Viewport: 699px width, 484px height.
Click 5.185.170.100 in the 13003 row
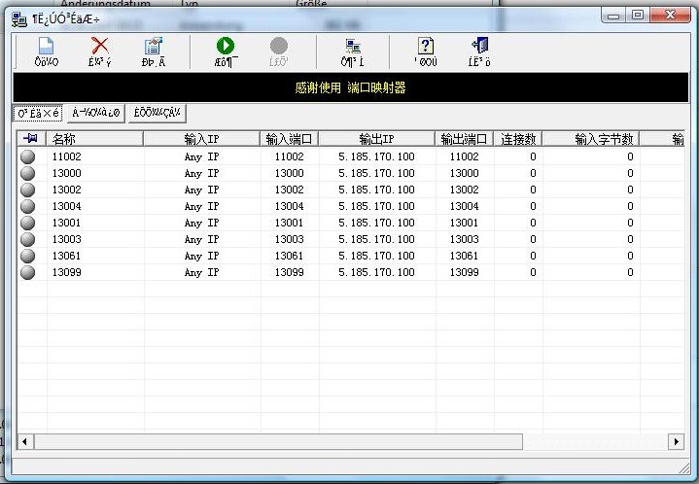tap(376, 239)
